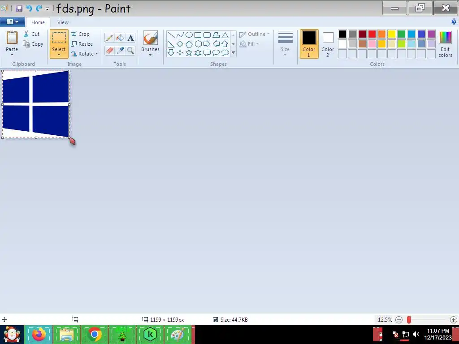This screenshot has height=344, width=459.
Task: Open the Customize Quick Access Toolbar arrow
Action: click(48, 9)
